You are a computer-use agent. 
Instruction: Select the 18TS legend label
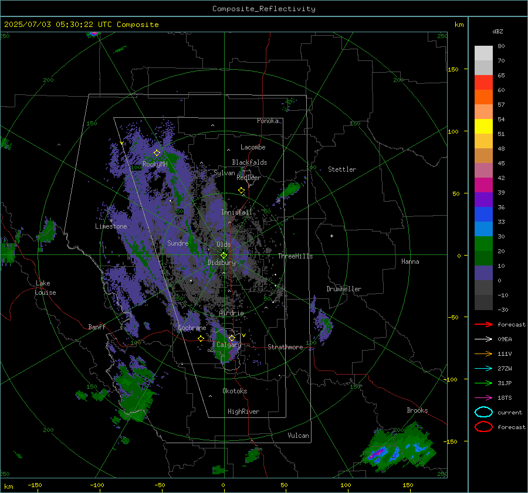click(x=505, y=398)
